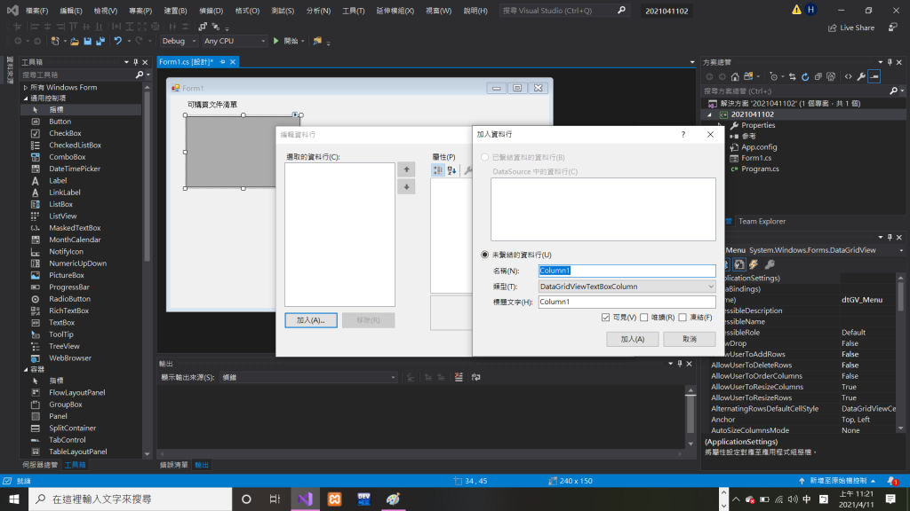Click alphabetical sort icon in column properties
Viewport: 910px width, 511px height.
pos(451,170)
